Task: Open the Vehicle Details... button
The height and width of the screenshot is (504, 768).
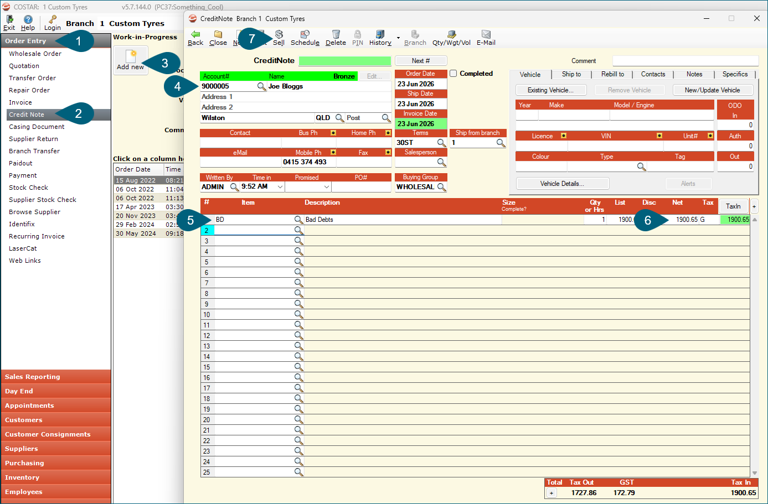Action: tap(563, 184)
